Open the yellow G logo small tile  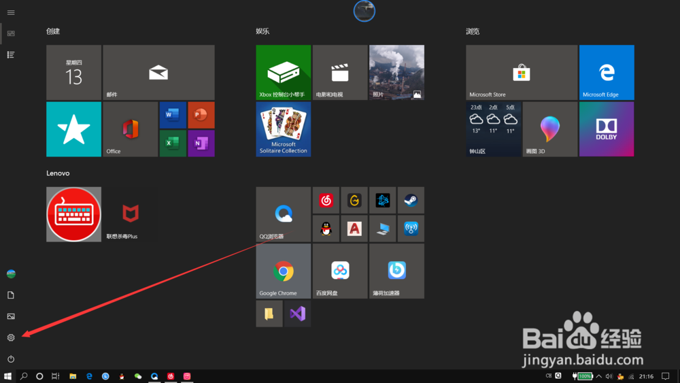(354, 201)
